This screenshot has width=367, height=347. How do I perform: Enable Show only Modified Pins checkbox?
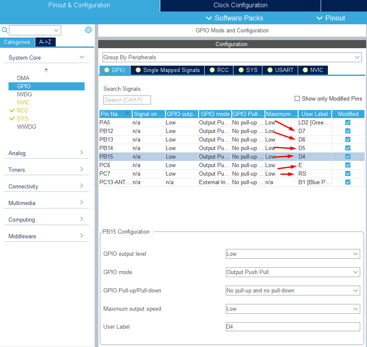pos(297,98)
